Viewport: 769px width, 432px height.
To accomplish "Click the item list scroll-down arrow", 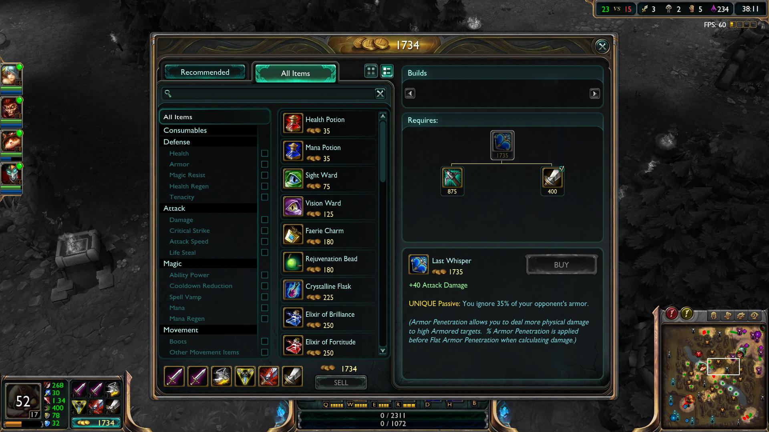I will point(383,351).
